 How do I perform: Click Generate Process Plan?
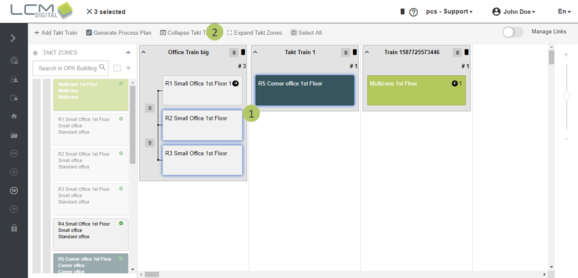[119, 33]
